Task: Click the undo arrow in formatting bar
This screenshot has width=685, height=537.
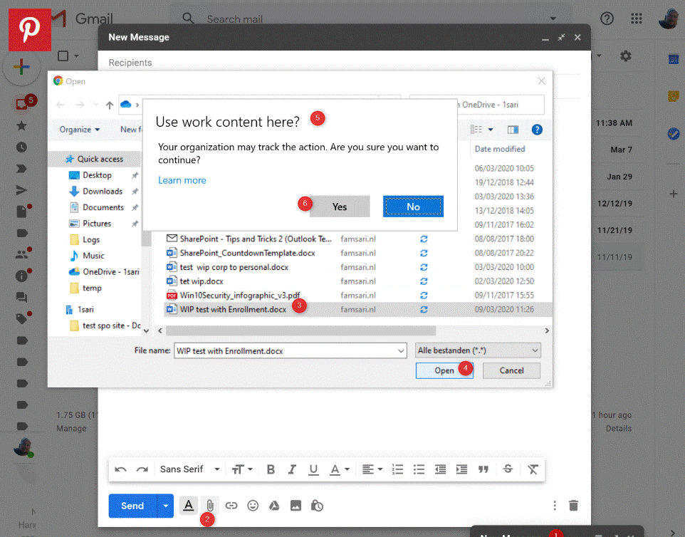Action: click(120, 469)
